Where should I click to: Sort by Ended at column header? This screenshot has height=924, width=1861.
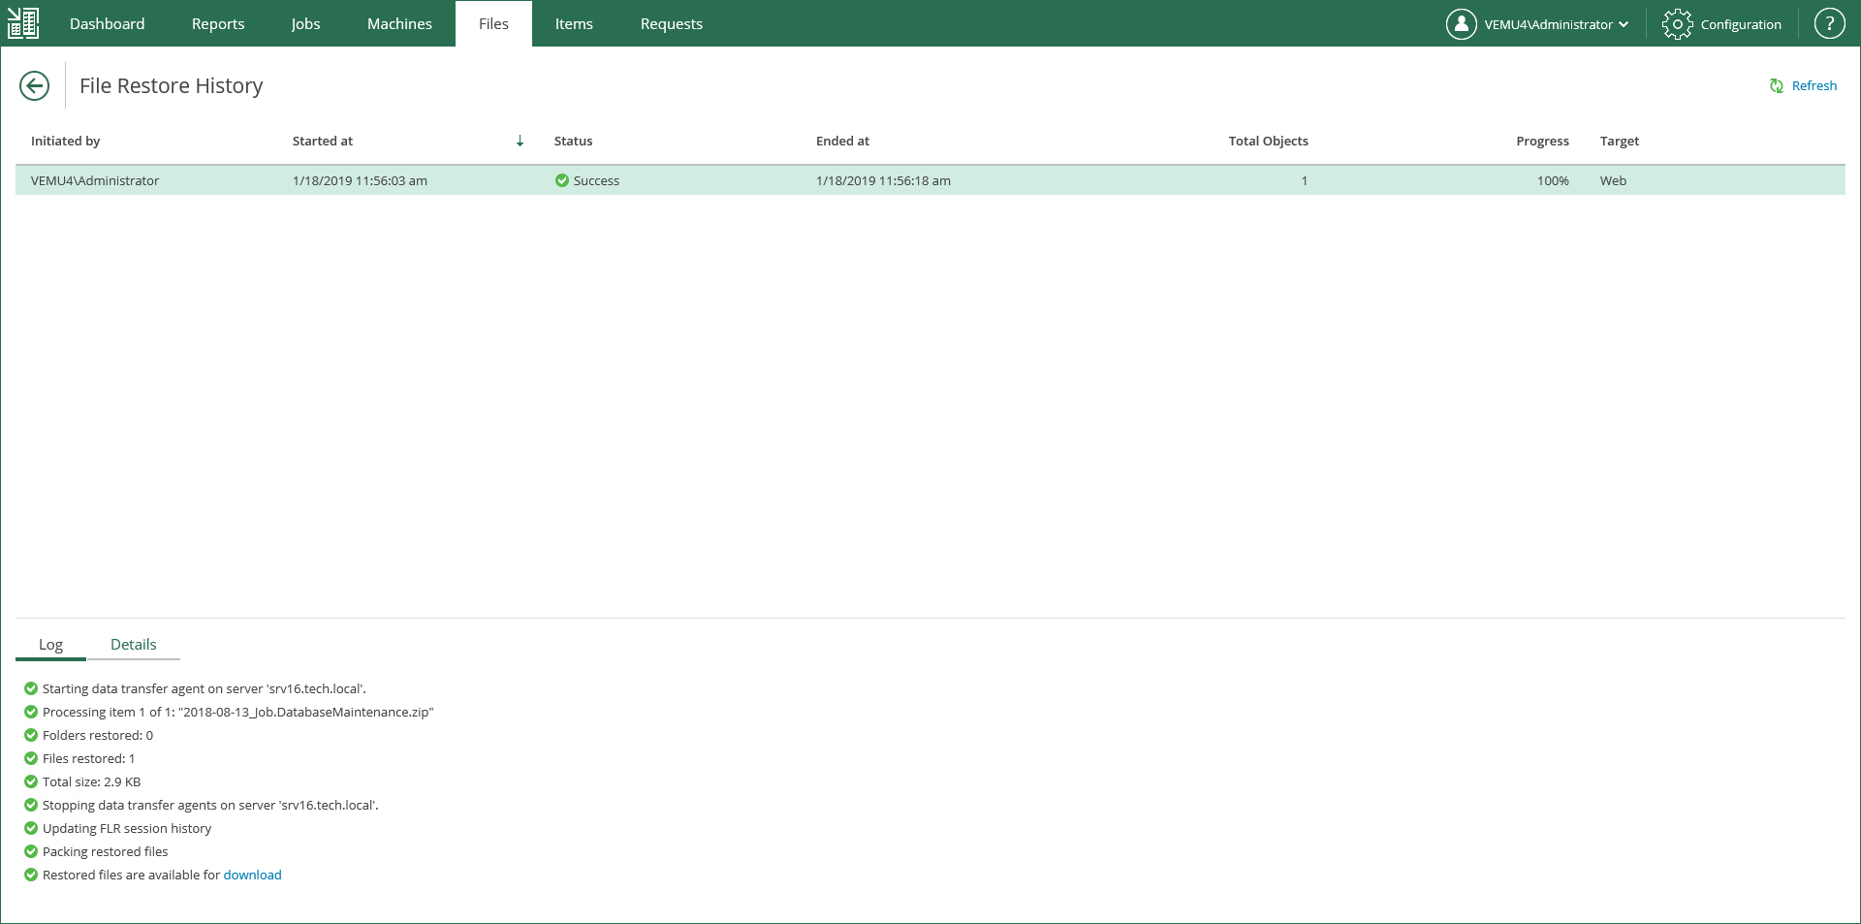click(842, 141)
